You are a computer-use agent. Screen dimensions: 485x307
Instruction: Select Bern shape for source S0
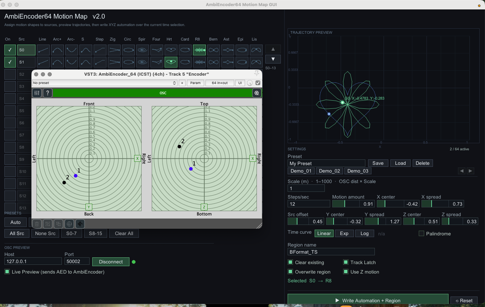(214, 50)
